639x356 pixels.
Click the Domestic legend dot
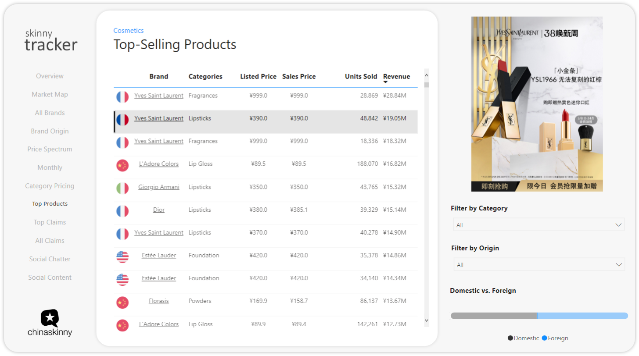pyautogui.click(x=510, y=338)
